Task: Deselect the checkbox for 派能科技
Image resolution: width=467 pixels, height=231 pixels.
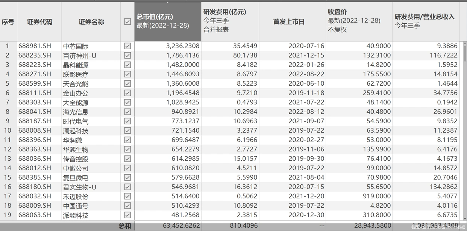Action: 127,215
